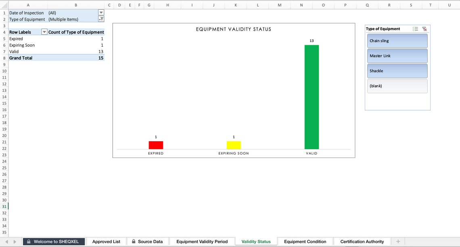This screenshot has width=460, height=247.
Task: Open the Date of Inspection filter dropdown
Action: (101, 12)
